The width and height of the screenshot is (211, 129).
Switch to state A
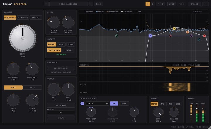[148, 4]
